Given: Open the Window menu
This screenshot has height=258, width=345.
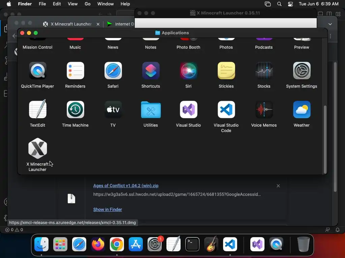Looking at the screenshot, I should (x=105, y=4).
